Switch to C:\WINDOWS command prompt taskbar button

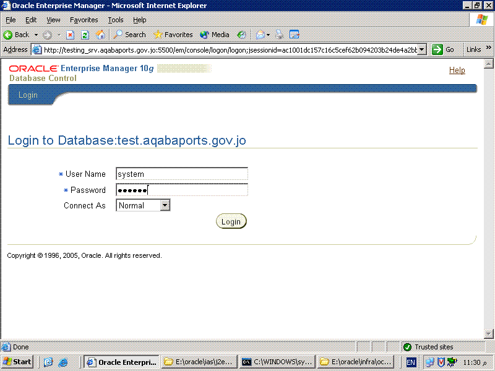tap(277, 362)
